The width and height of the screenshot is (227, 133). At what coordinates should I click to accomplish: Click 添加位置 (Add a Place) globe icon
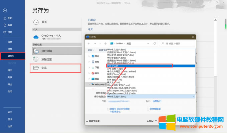click(x=36, y=59)
